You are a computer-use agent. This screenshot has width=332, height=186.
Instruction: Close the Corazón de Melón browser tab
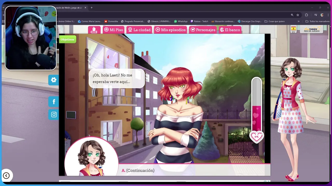point(85,8)
